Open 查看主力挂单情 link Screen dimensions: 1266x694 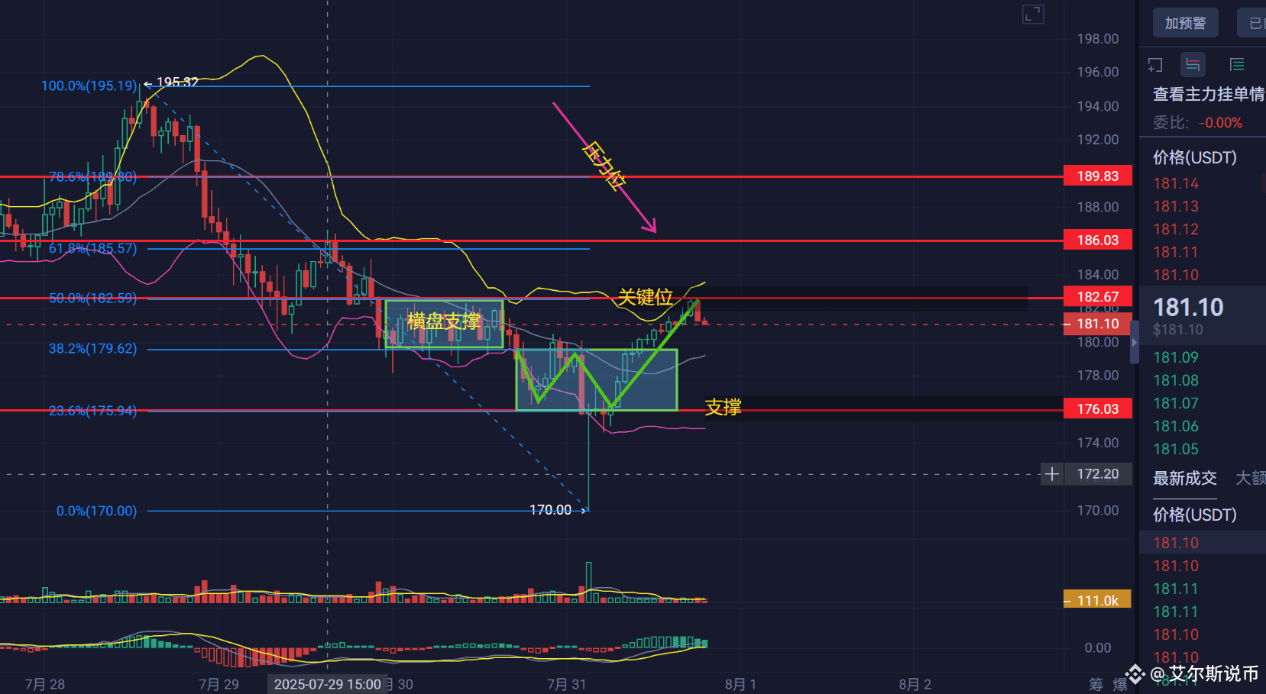click(1208, 94)
